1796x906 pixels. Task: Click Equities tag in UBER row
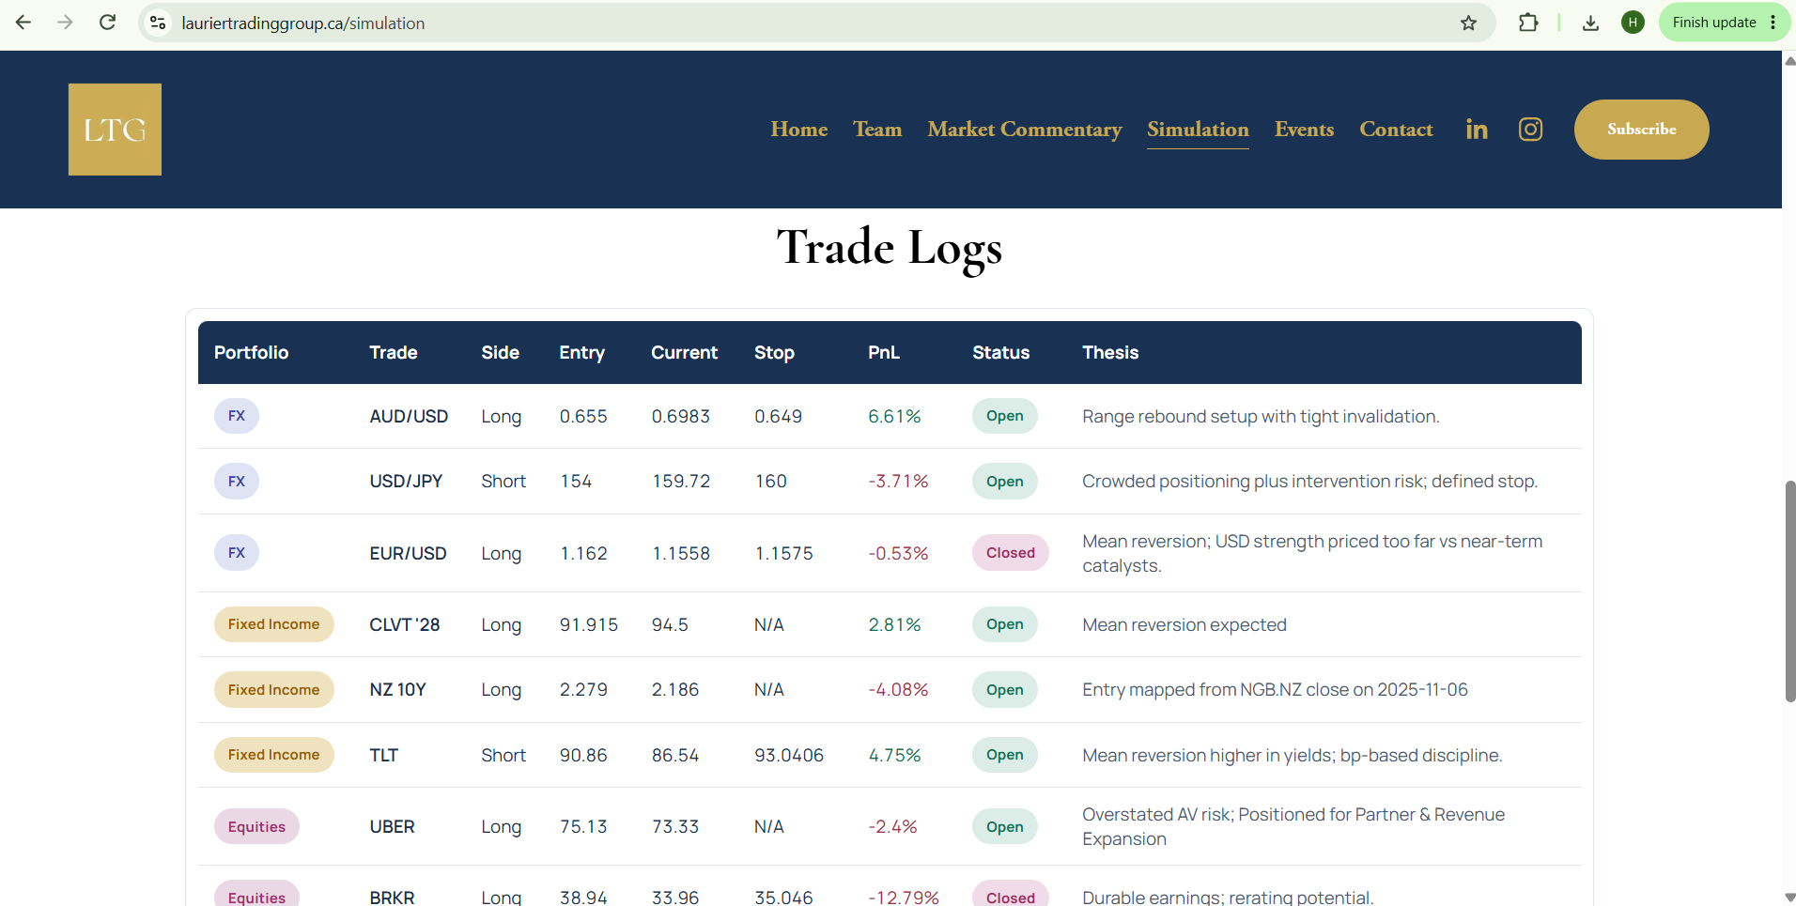pyautogui.click(x=256, y=826)
